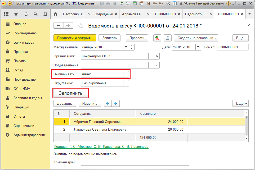Expand the open tabs list arrow
The width and height of the screenshot is (255, 170).
click(x=249, y=14)
